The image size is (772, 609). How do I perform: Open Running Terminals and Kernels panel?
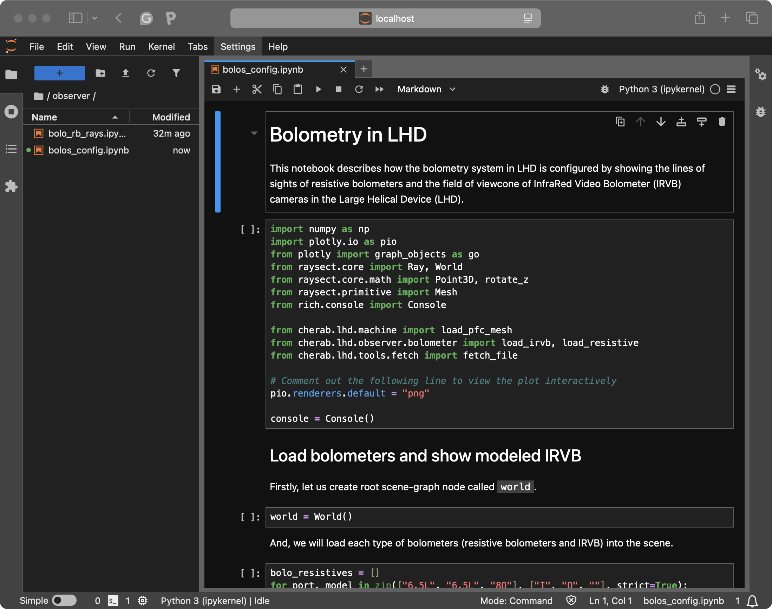pyautogui.click(x=11, y=112)
